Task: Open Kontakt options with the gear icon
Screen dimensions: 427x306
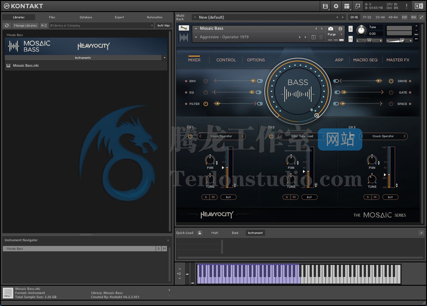Action: click(336, 6)
